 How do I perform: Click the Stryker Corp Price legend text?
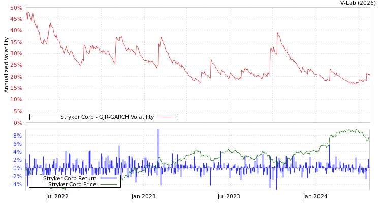(x=72, y=185)
